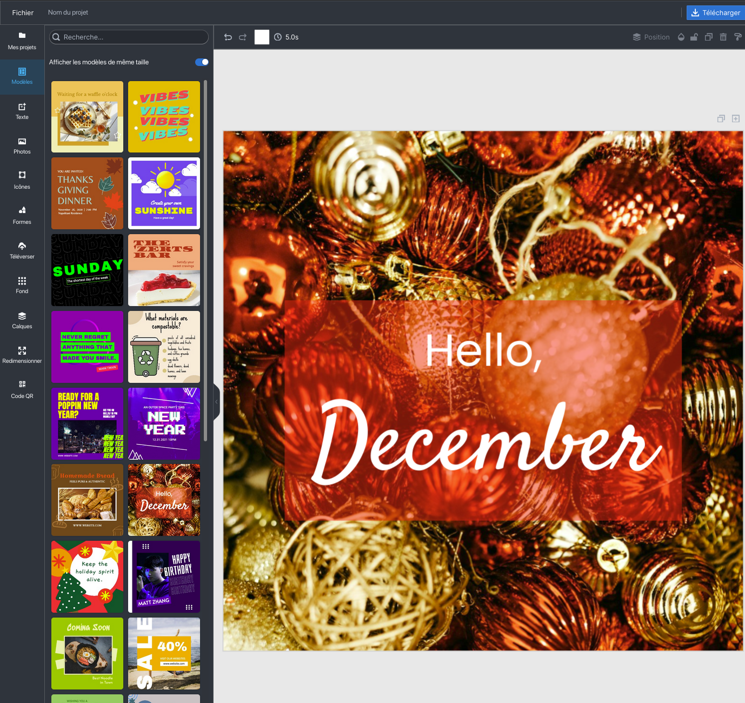Select the Ready for a Poppin New Year template
Image resolution: width=745 pixels, height=703 pixels.
coord(87,423)
